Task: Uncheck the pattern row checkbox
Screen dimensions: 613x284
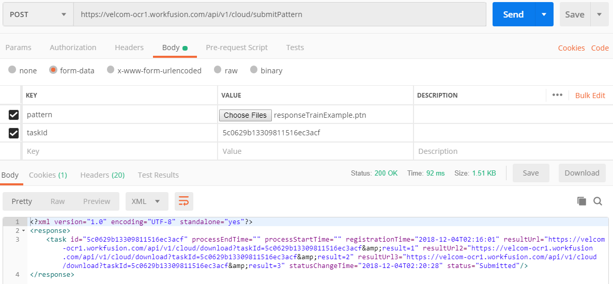Action: click(x=13, y=115)
